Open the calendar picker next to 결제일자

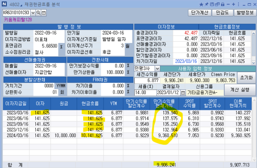point(183,93)
